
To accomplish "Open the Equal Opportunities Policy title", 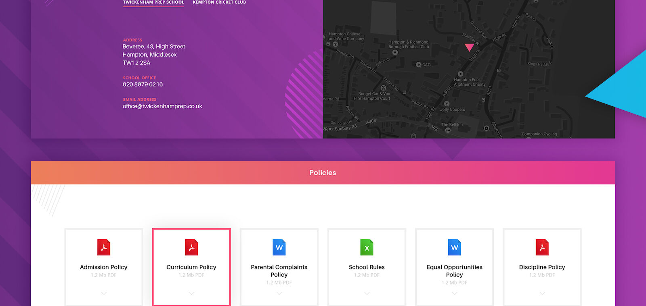I will click(x=454, y=271).
